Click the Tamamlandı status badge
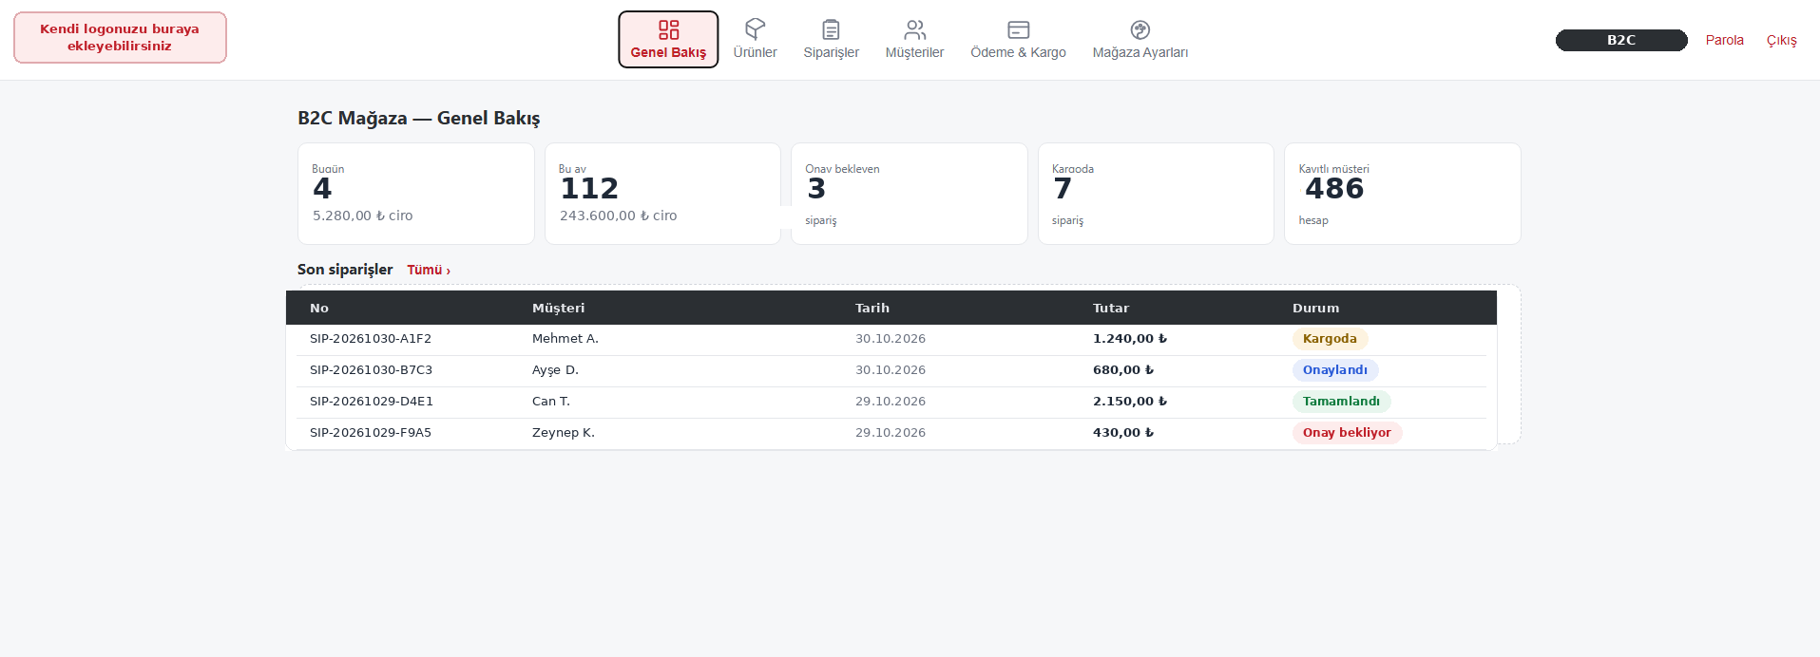Viewport: 1820px width, 657px height. coord(1341,402)
